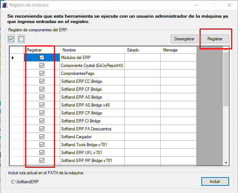Toggle Softland.ERP.CI.Bridge checkbox
This screenshot has width=238, height=193.
point(42,121)
